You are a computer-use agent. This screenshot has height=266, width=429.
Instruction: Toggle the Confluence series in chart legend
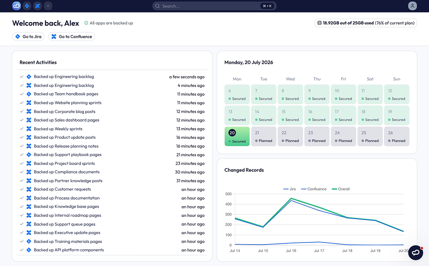(313, 189)
